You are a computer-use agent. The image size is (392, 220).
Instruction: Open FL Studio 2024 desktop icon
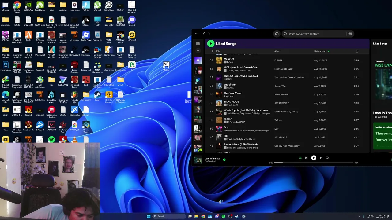click(x=74, y=97)
